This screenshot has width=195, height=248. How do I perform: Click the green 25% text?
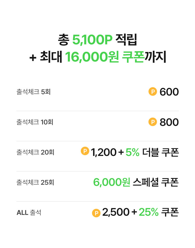coord(148,213)
